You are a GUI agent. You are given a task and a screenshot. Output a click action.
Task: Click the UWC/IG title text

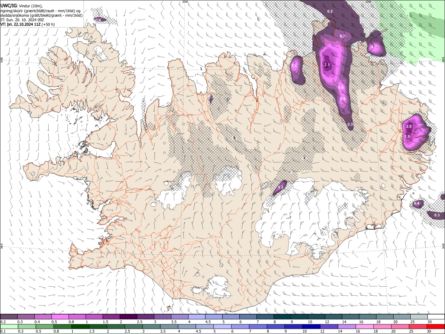click(8, 6)
